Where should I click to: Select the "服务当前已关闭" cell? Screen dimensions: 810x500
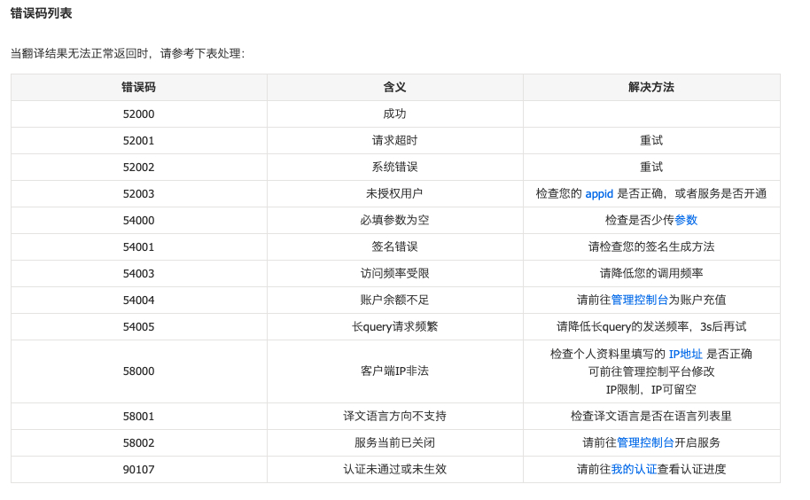[394, 442]
